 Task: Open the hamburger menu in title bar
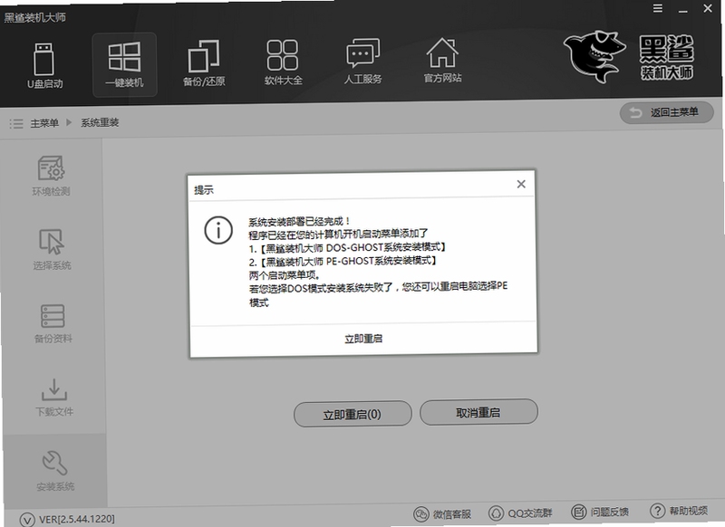[x=658, y=8]
